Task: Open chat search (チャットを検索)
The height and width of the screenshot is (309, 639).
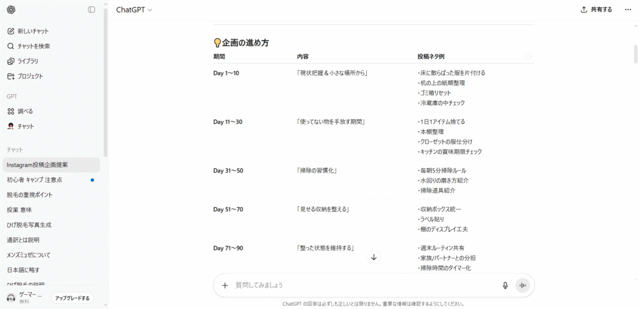Action: [x=34, y=46]
